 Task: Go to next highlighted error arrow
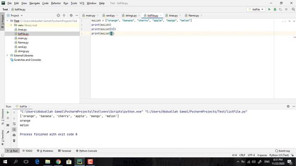(x=294, y=21)
